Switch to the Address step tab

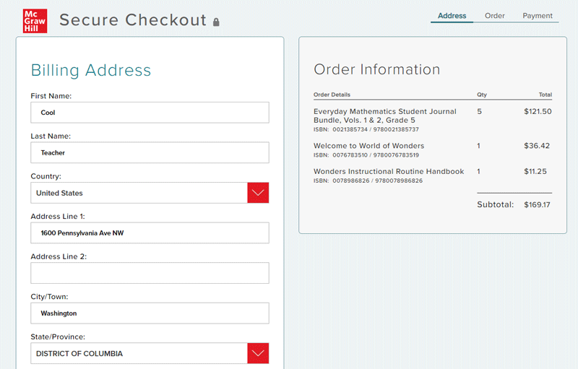click(x=452, y=16)
